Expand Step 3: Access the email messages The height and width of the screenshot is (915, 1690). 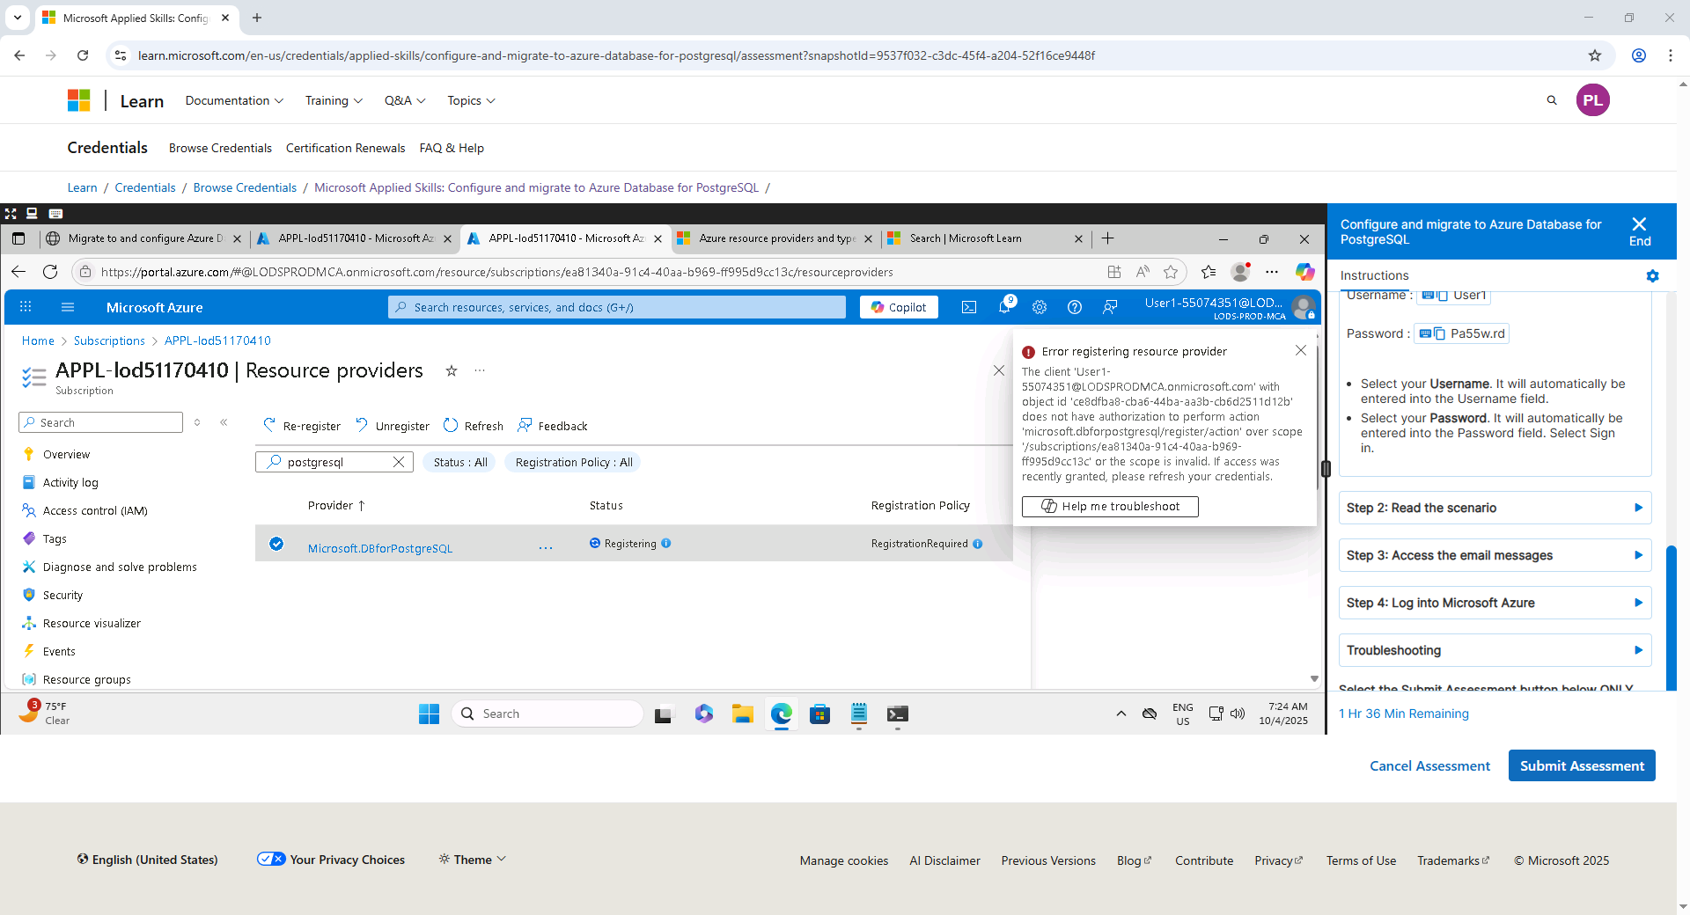point(1495,555)
